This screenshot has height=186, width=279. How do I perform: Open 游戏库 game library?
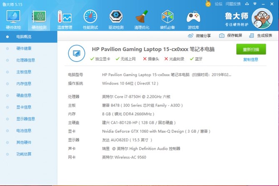[x=193, y=20]
